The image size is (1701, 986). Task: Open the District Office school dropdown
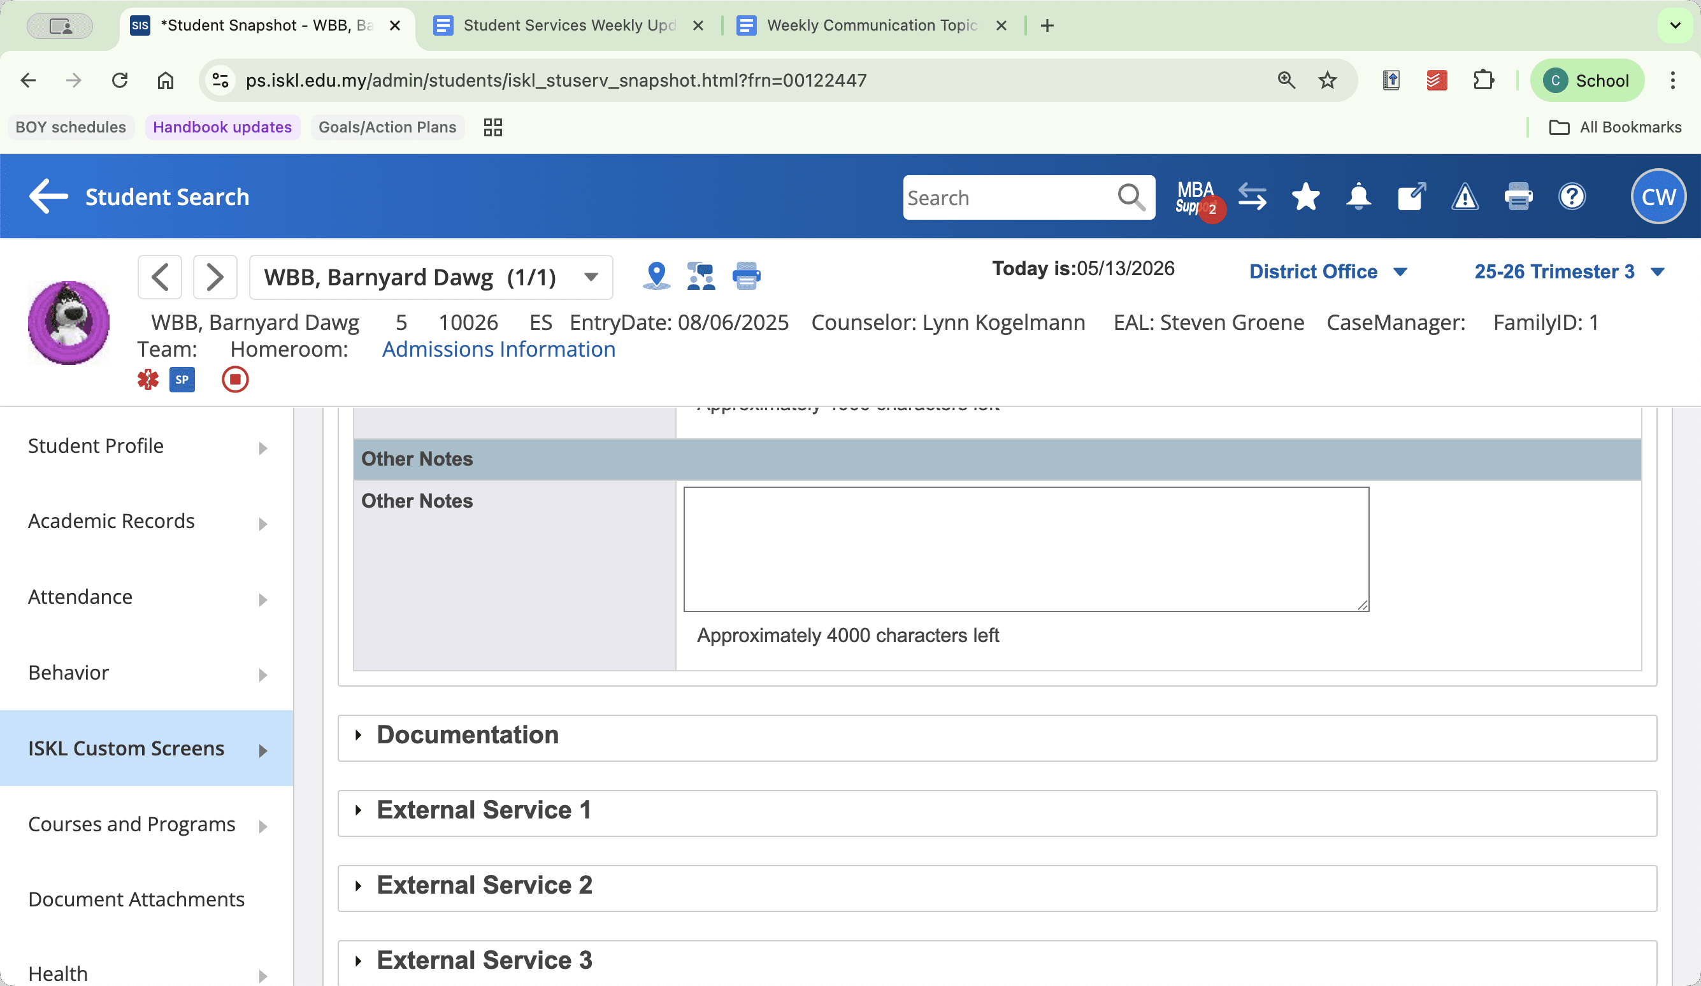pyautogui.click(x=1327, y=271)
